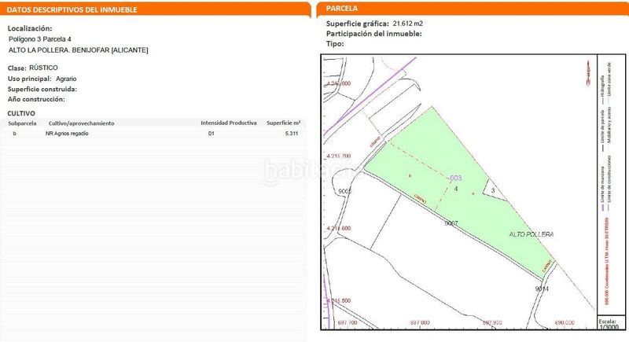The height and width of the screenshot is (342, 629).
Task: Click the polygon label '003' on the map
Action: [455, 178]
